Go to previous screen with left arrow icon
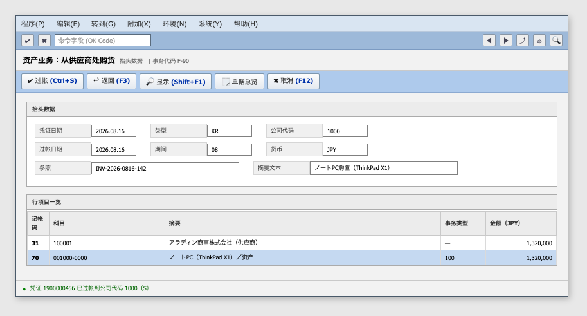587x316 pixels. pos(489,41)
